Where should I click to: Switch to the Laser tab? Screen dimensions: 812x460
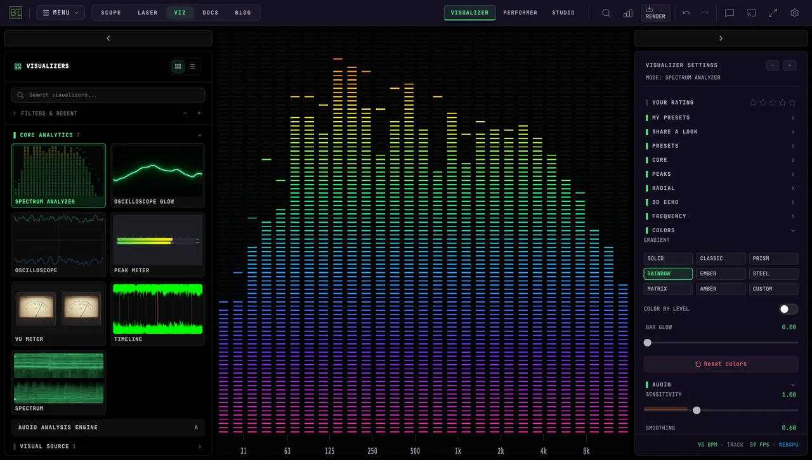(148, 13)
